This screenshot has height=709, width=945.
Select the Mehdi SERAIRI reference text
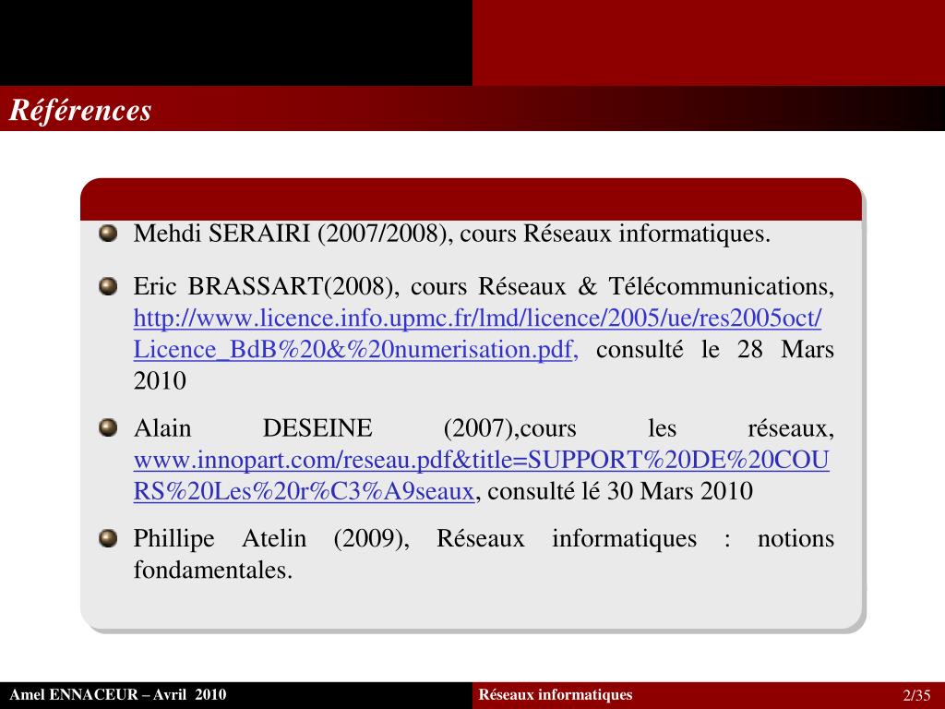452,234
